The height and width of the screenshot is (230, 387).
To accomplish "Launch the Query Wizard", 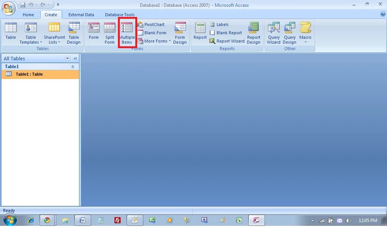I will pos(274,33).
